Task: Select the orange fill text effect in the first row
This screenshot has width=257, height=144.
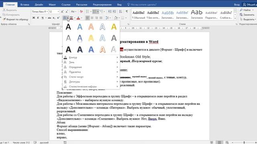Action: [x=91, y=27]
